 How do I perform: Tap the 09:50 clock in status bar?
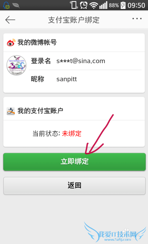136,5
